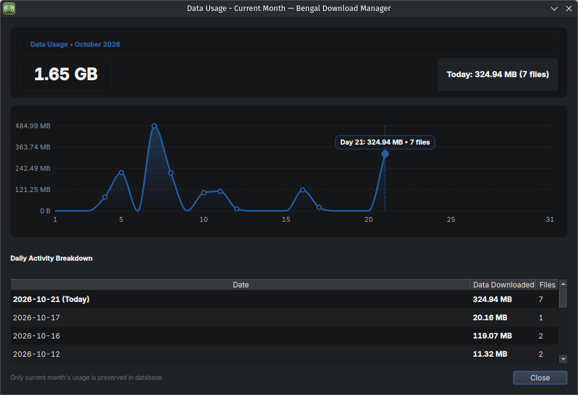Click the database note text at bottom
Screen dimensions: 578x395
click(x=86, y=377)
